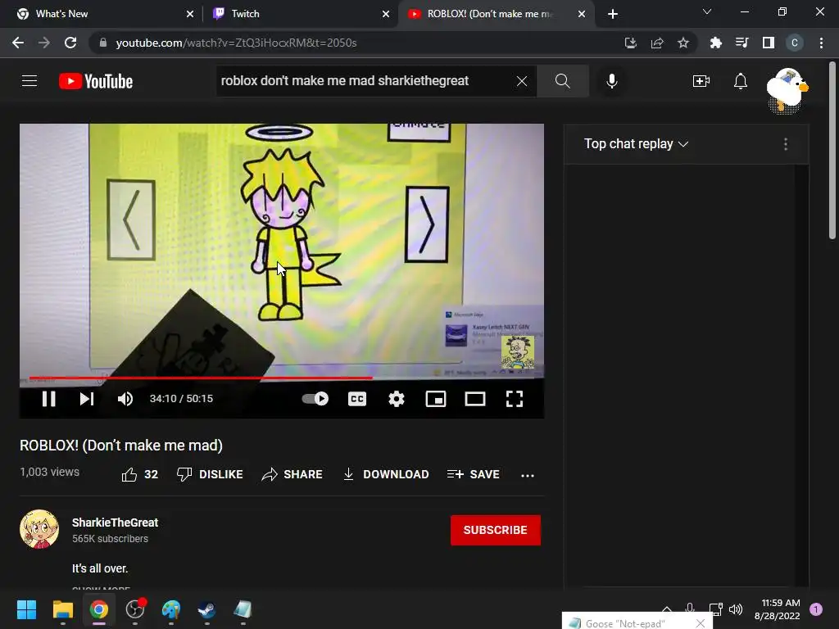Reload the page
Screen dimensions: 839x629
70,43
